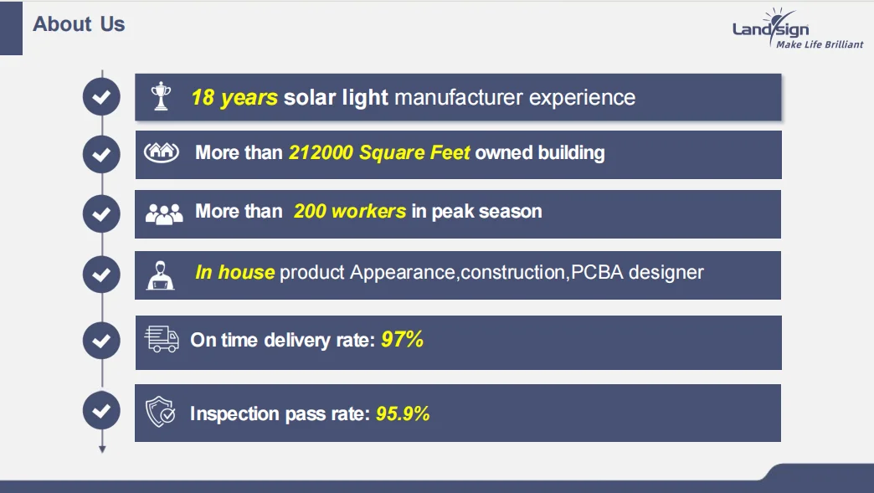Click the timeline arrow tip at bottom
Viewport: 874px width, 493px height.
[x=102, y=449]
